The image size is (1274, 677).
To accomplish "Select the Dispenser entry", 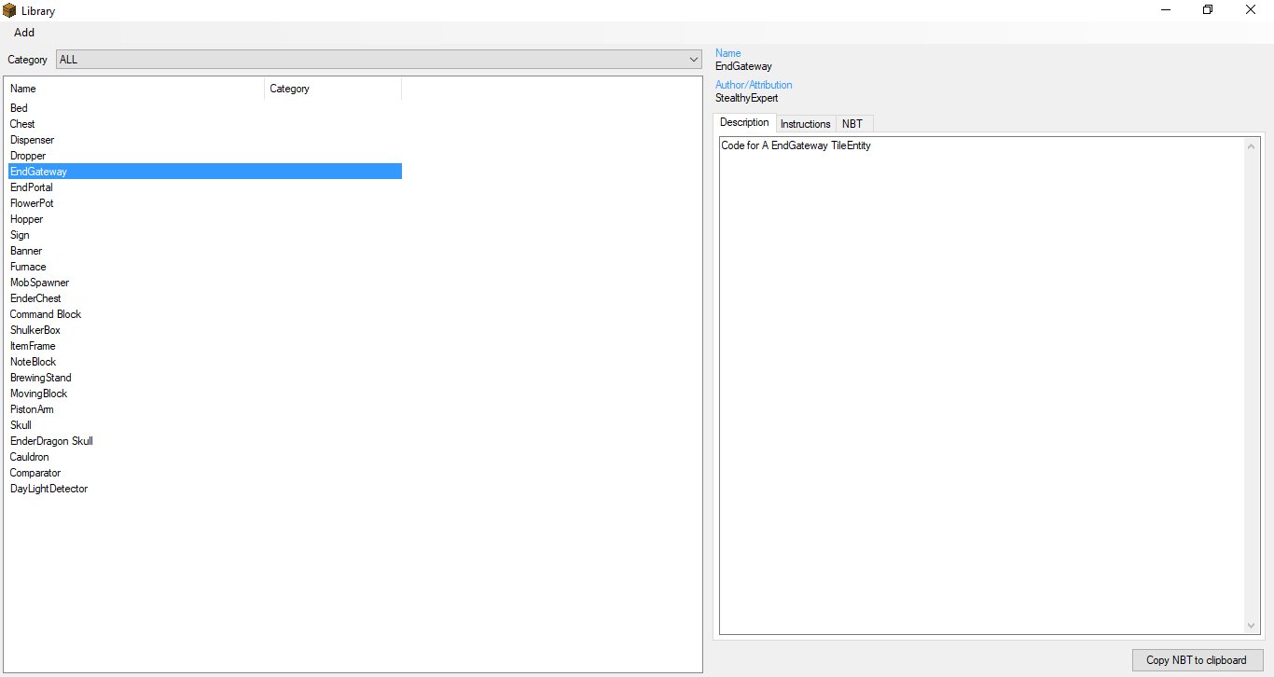I will tap(32, 140).
